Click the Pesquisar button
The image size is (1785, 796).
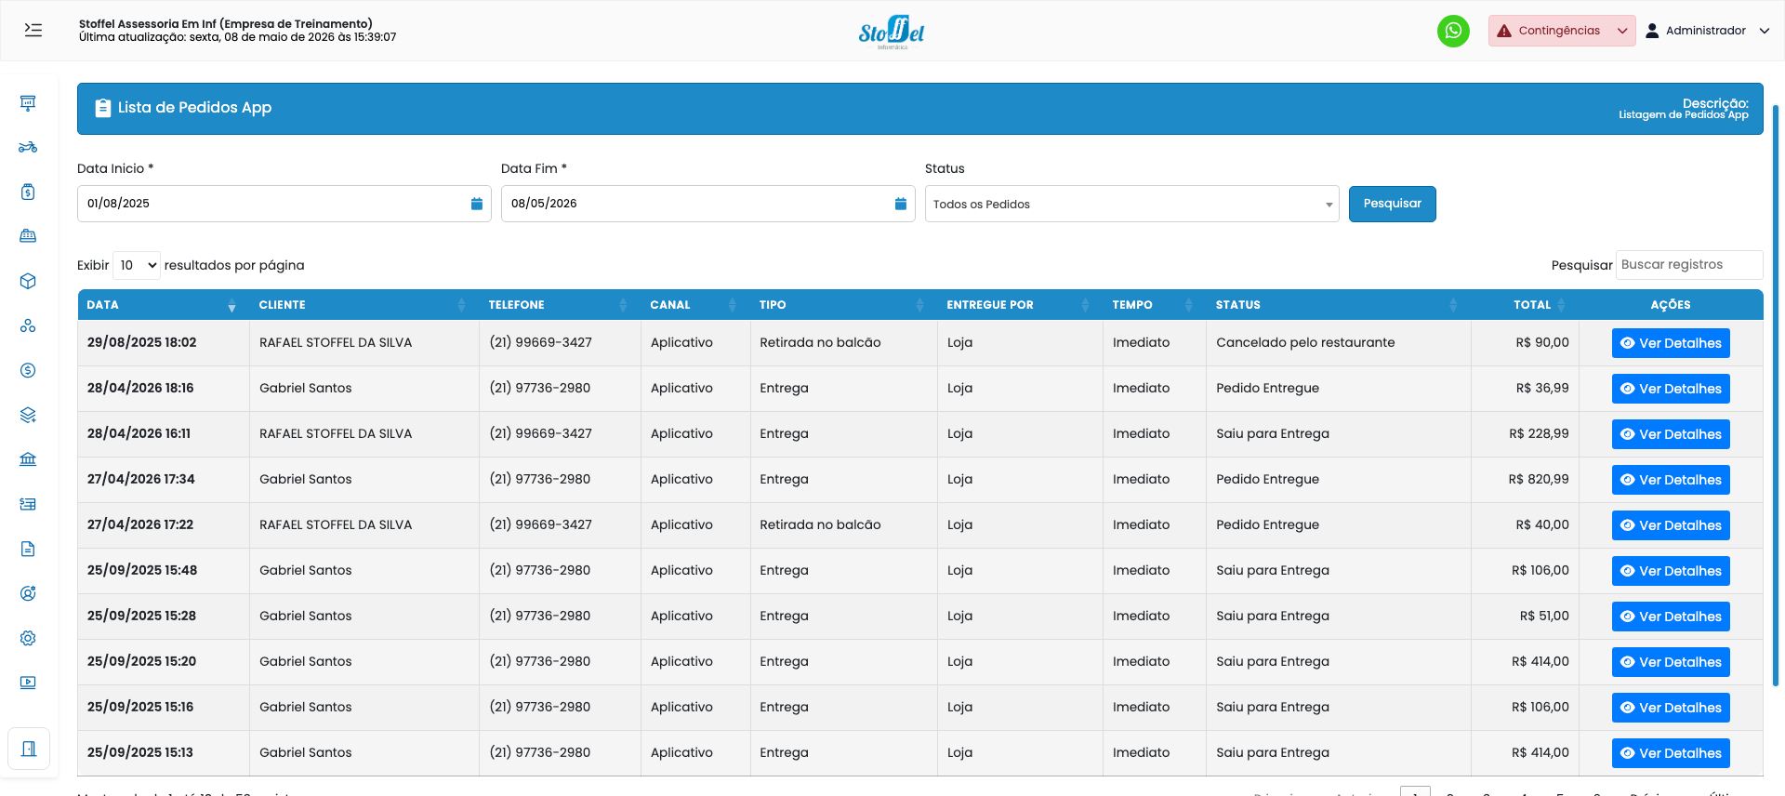tap(1392, 204)
